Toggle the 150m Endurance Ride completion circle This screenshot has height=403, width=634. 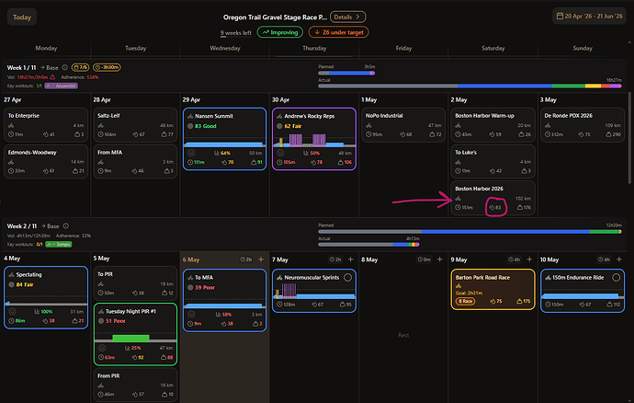(x=616, y=278)
